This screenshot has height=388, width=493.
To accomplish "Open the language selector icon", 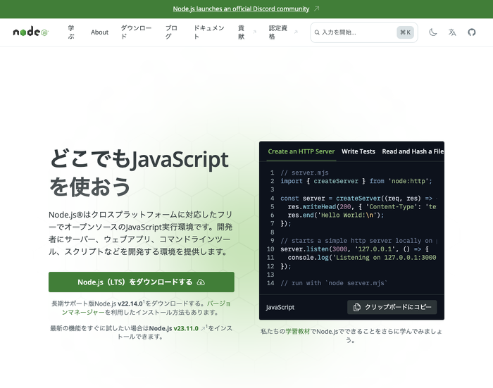I will tap(452, 32).
